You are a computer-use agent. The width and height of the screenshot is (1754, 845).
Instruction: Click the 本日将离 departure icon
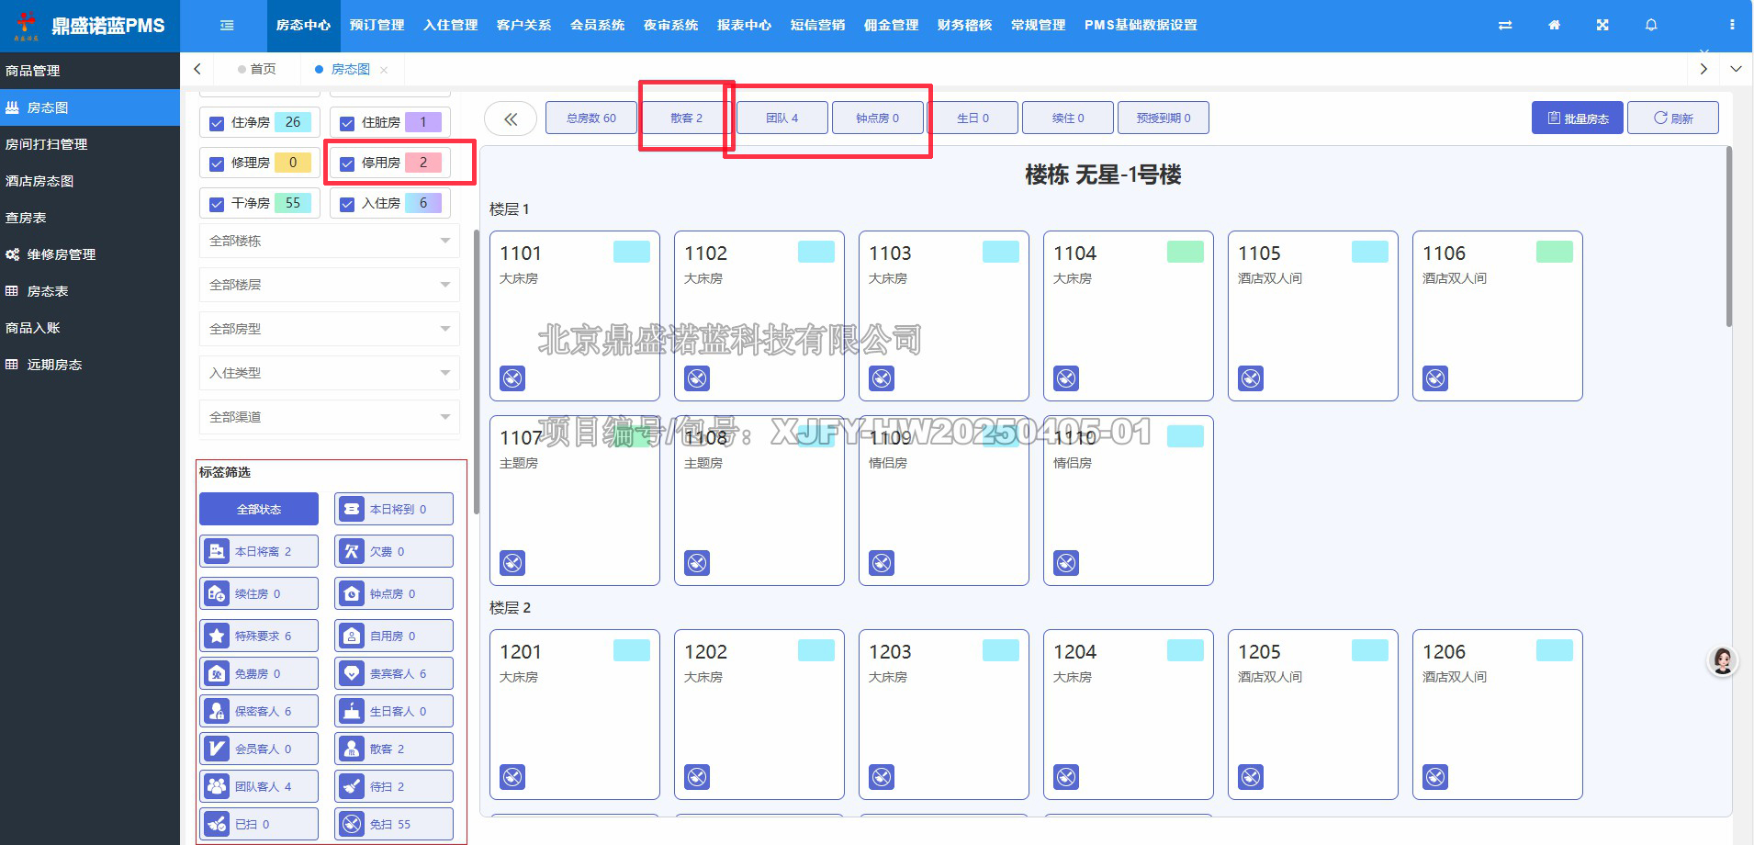tap(216, 551)
